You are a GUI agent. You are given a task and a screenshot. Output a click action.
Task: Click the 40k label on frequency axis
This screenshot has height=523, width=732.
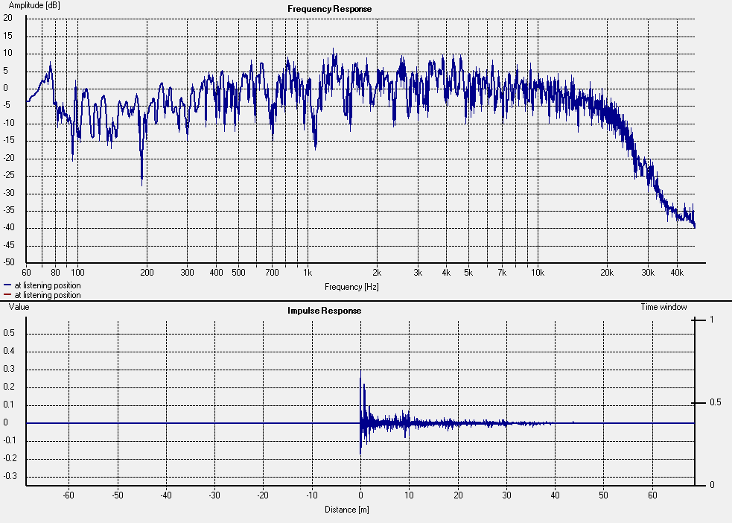tap(676, 273)
